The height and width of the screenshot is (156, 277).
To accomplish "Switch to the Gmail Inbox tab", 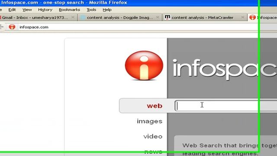I will 38,17.
